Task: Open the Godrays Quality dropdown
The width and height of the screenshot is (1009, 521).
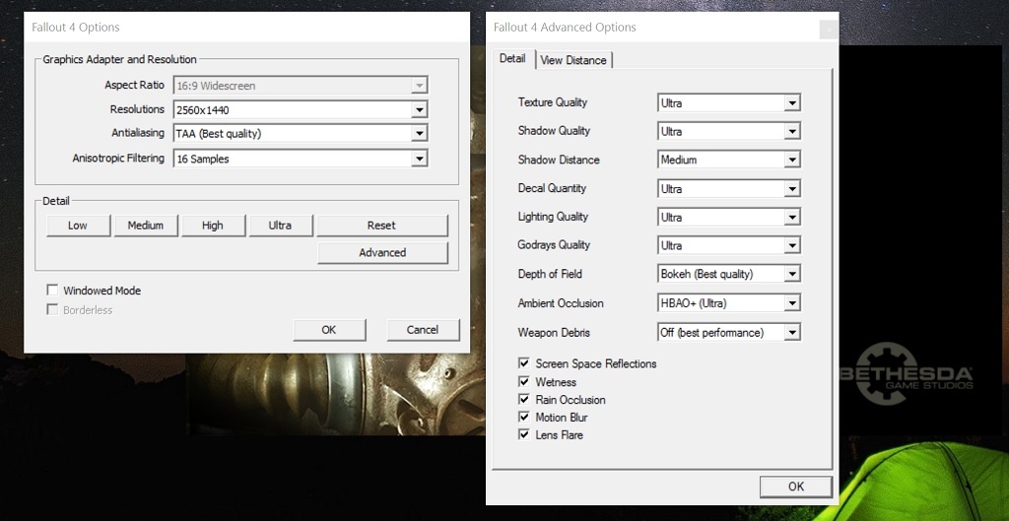Action: 729,245
